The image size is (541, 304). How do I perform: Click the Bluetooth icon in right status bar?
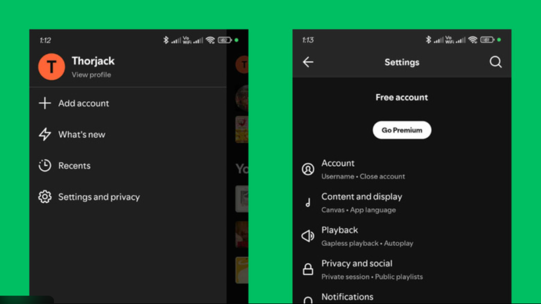[428, 40]
